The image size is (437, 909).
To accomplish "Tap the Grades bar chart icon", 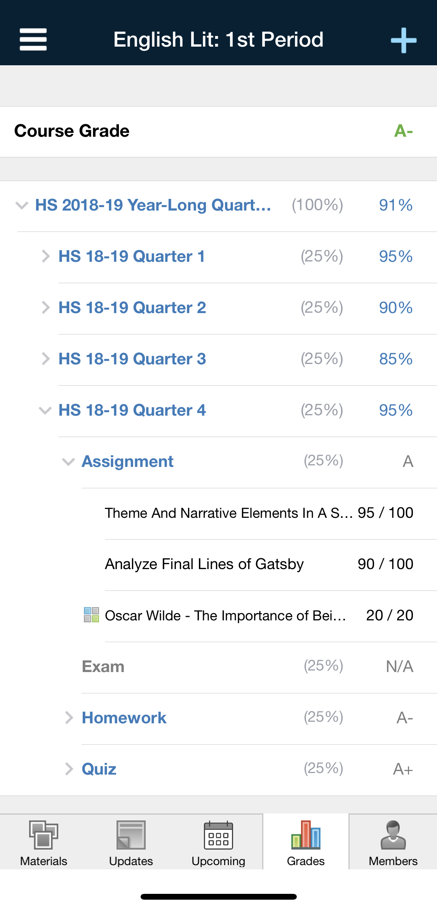I will coord(306,835).
